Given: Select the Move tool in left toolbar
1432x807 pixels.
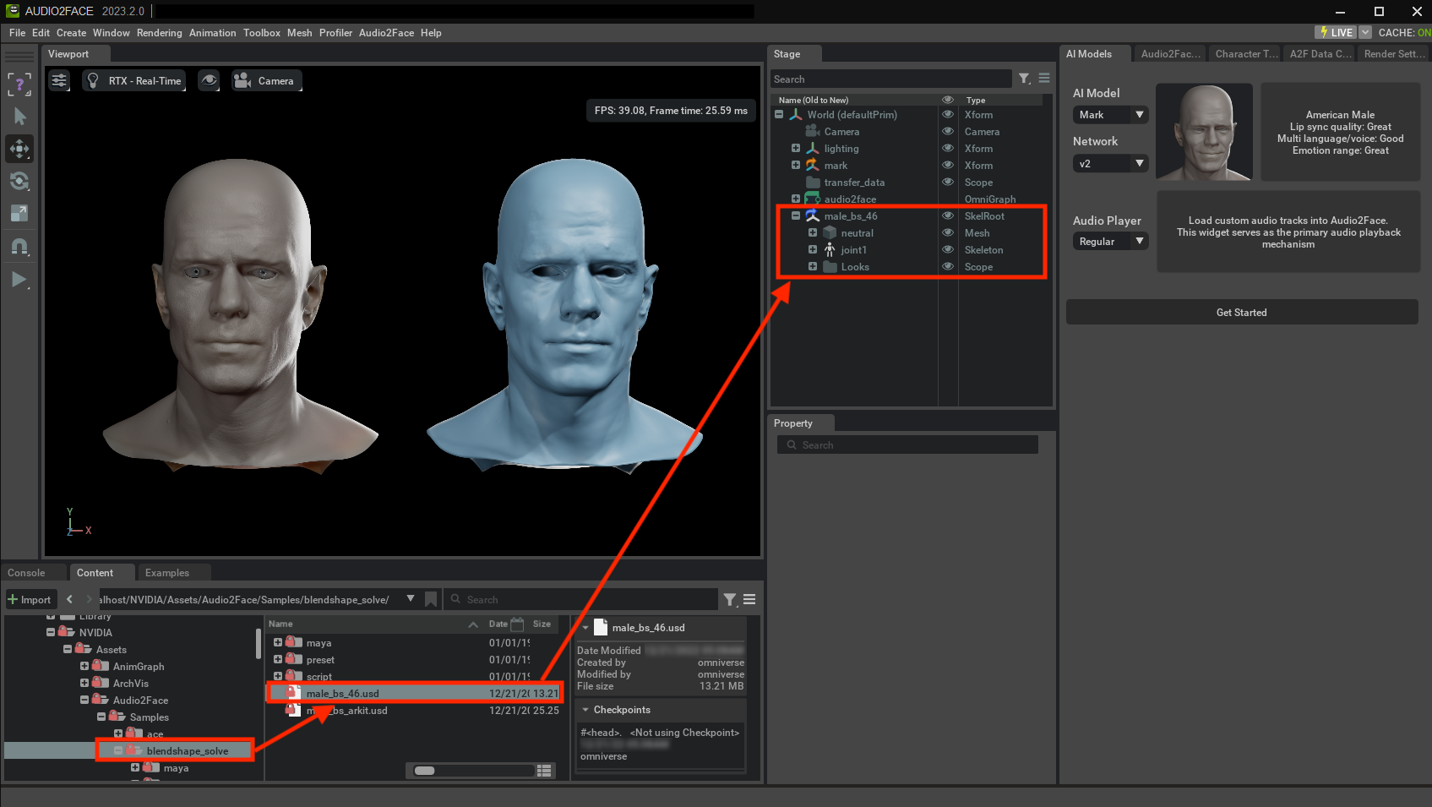Looking at the screenshot, I should tap(19, 149).
